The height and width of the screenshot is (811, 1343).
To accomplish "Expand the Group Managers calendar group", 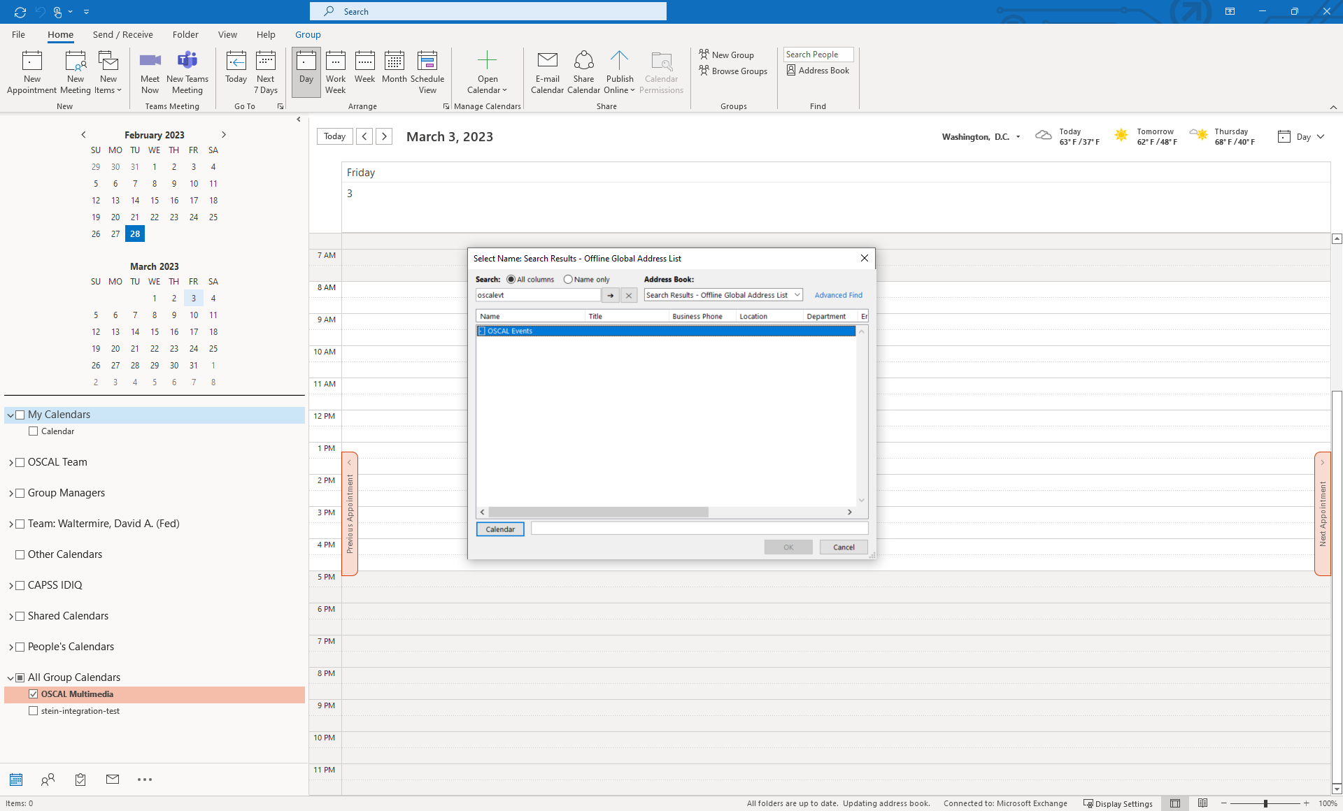I will [x=10, y=494].
